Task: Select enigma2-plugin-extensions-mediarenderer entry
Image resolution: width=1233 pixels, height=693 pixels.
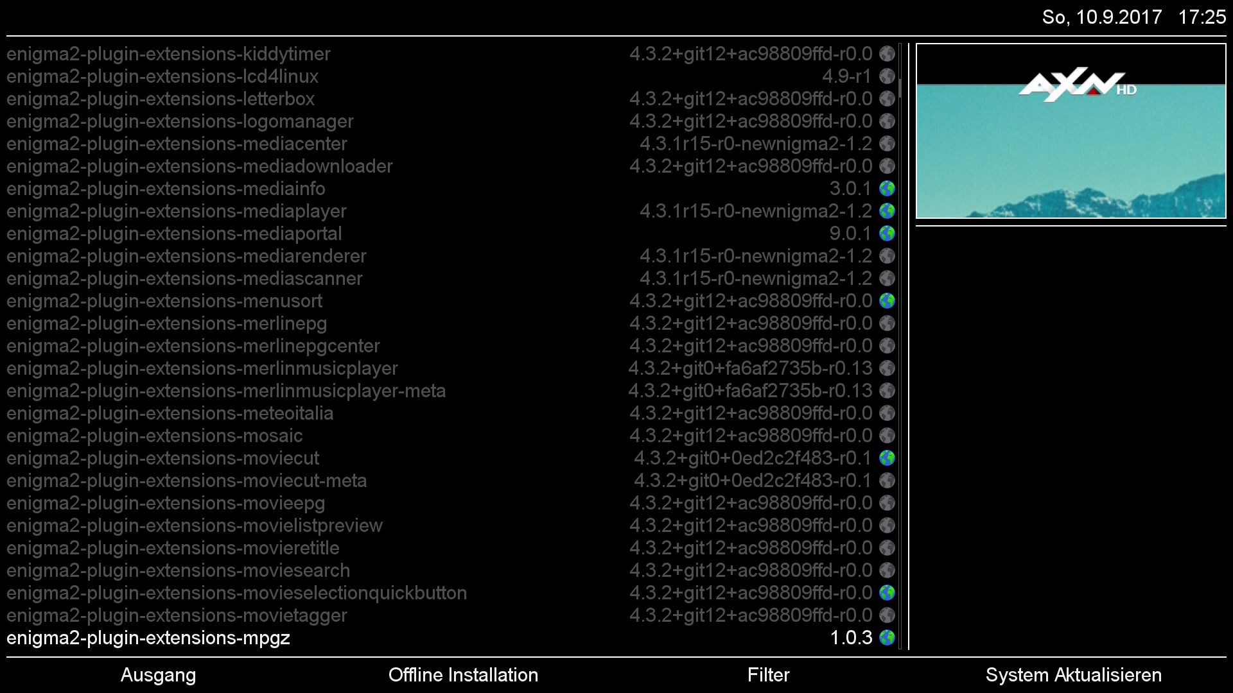Action: point(451,256)
